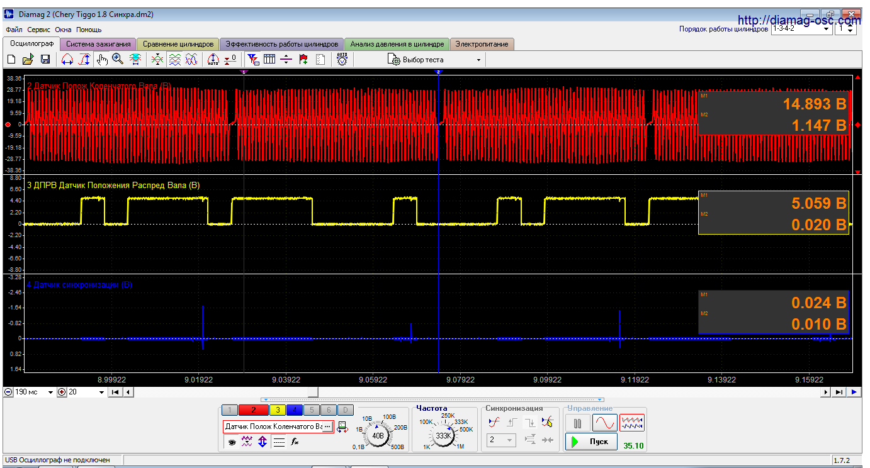The width and height of the screenshot is (870, 468).
Task: Toggle blue channel 4 button
Action: coord(294,410)
